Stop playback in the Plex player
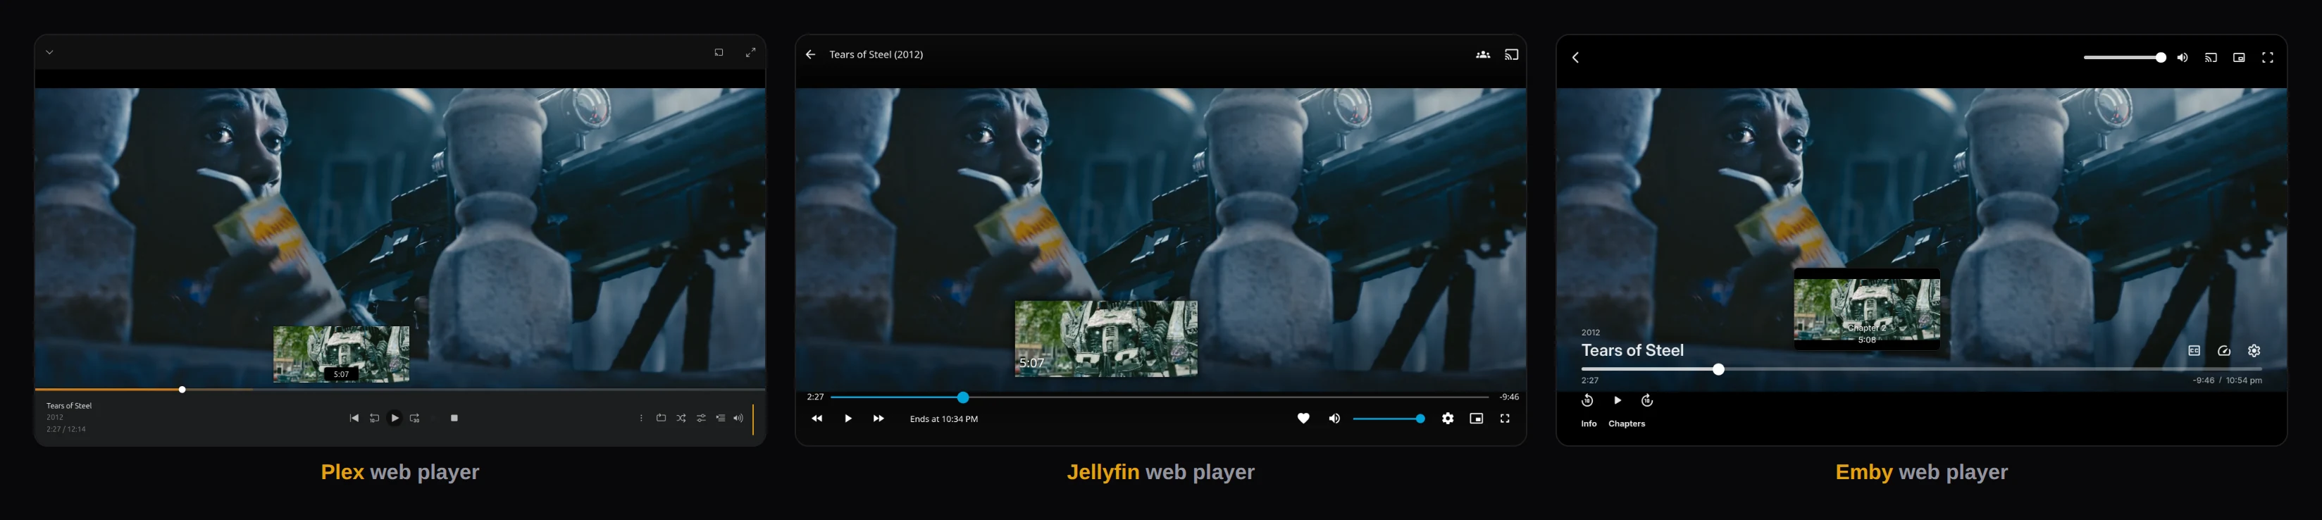Screen dimensions: 2322x520 click(x=454, y=418)
